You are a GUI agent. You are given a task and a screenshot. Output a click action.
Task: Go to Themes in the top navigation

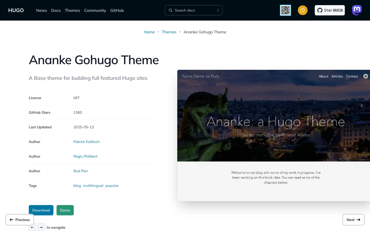click(x=72, y=10)
